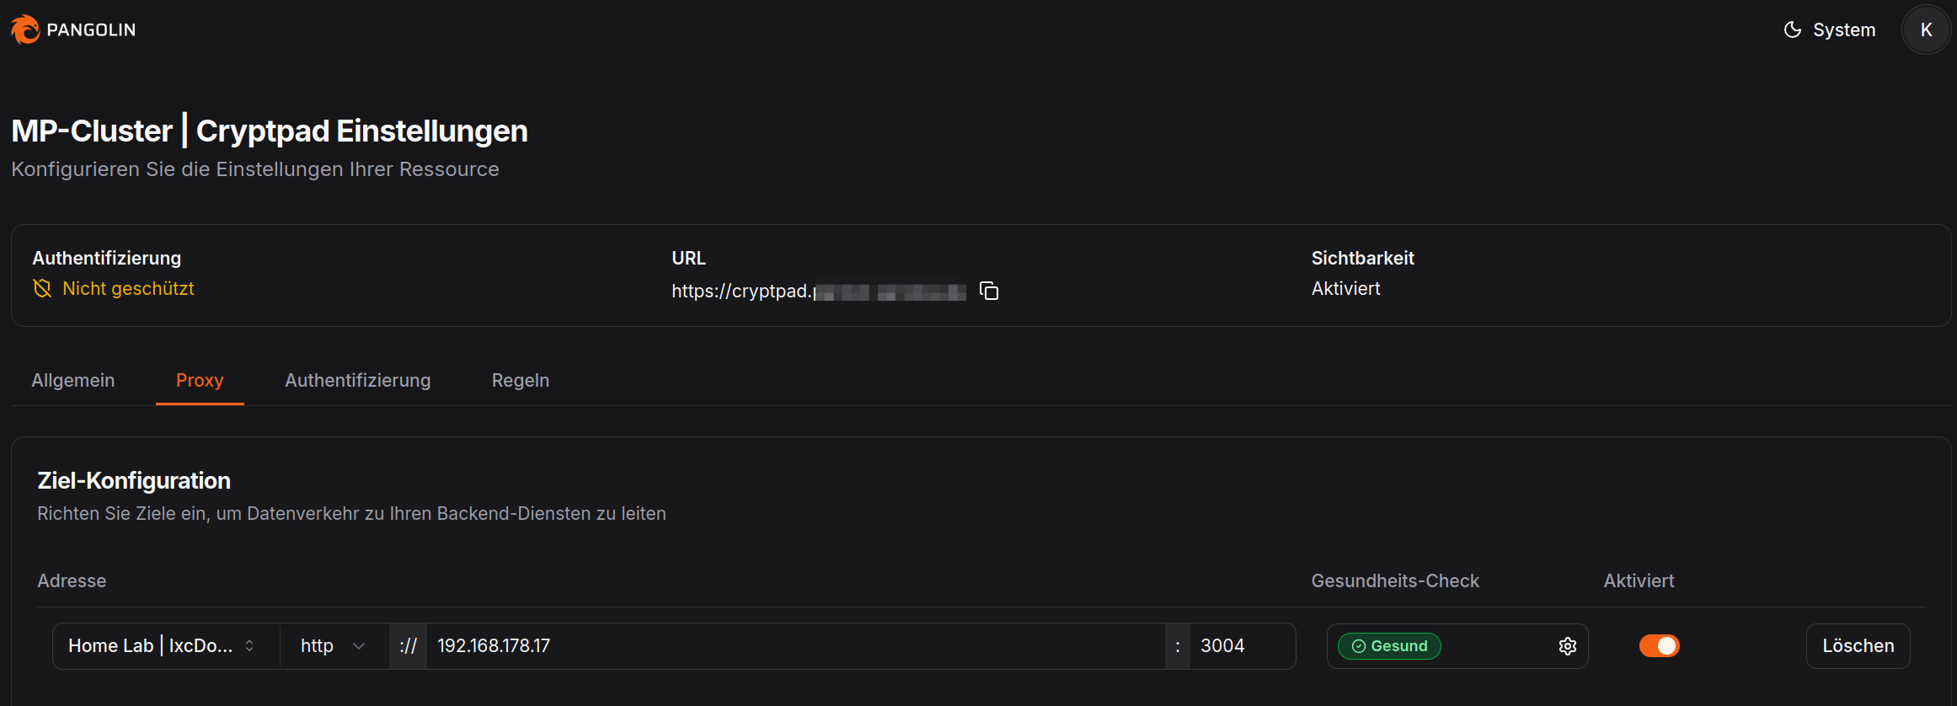Viewport: 1957px width, 706px height.
Task: Go to the Regeln tab
Action: click(x=521, y=381)
